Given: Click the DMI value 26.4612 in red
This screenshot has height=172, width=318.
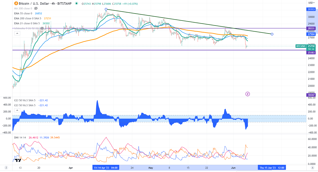Looking at the screenshot, I should tap(33, 137).
